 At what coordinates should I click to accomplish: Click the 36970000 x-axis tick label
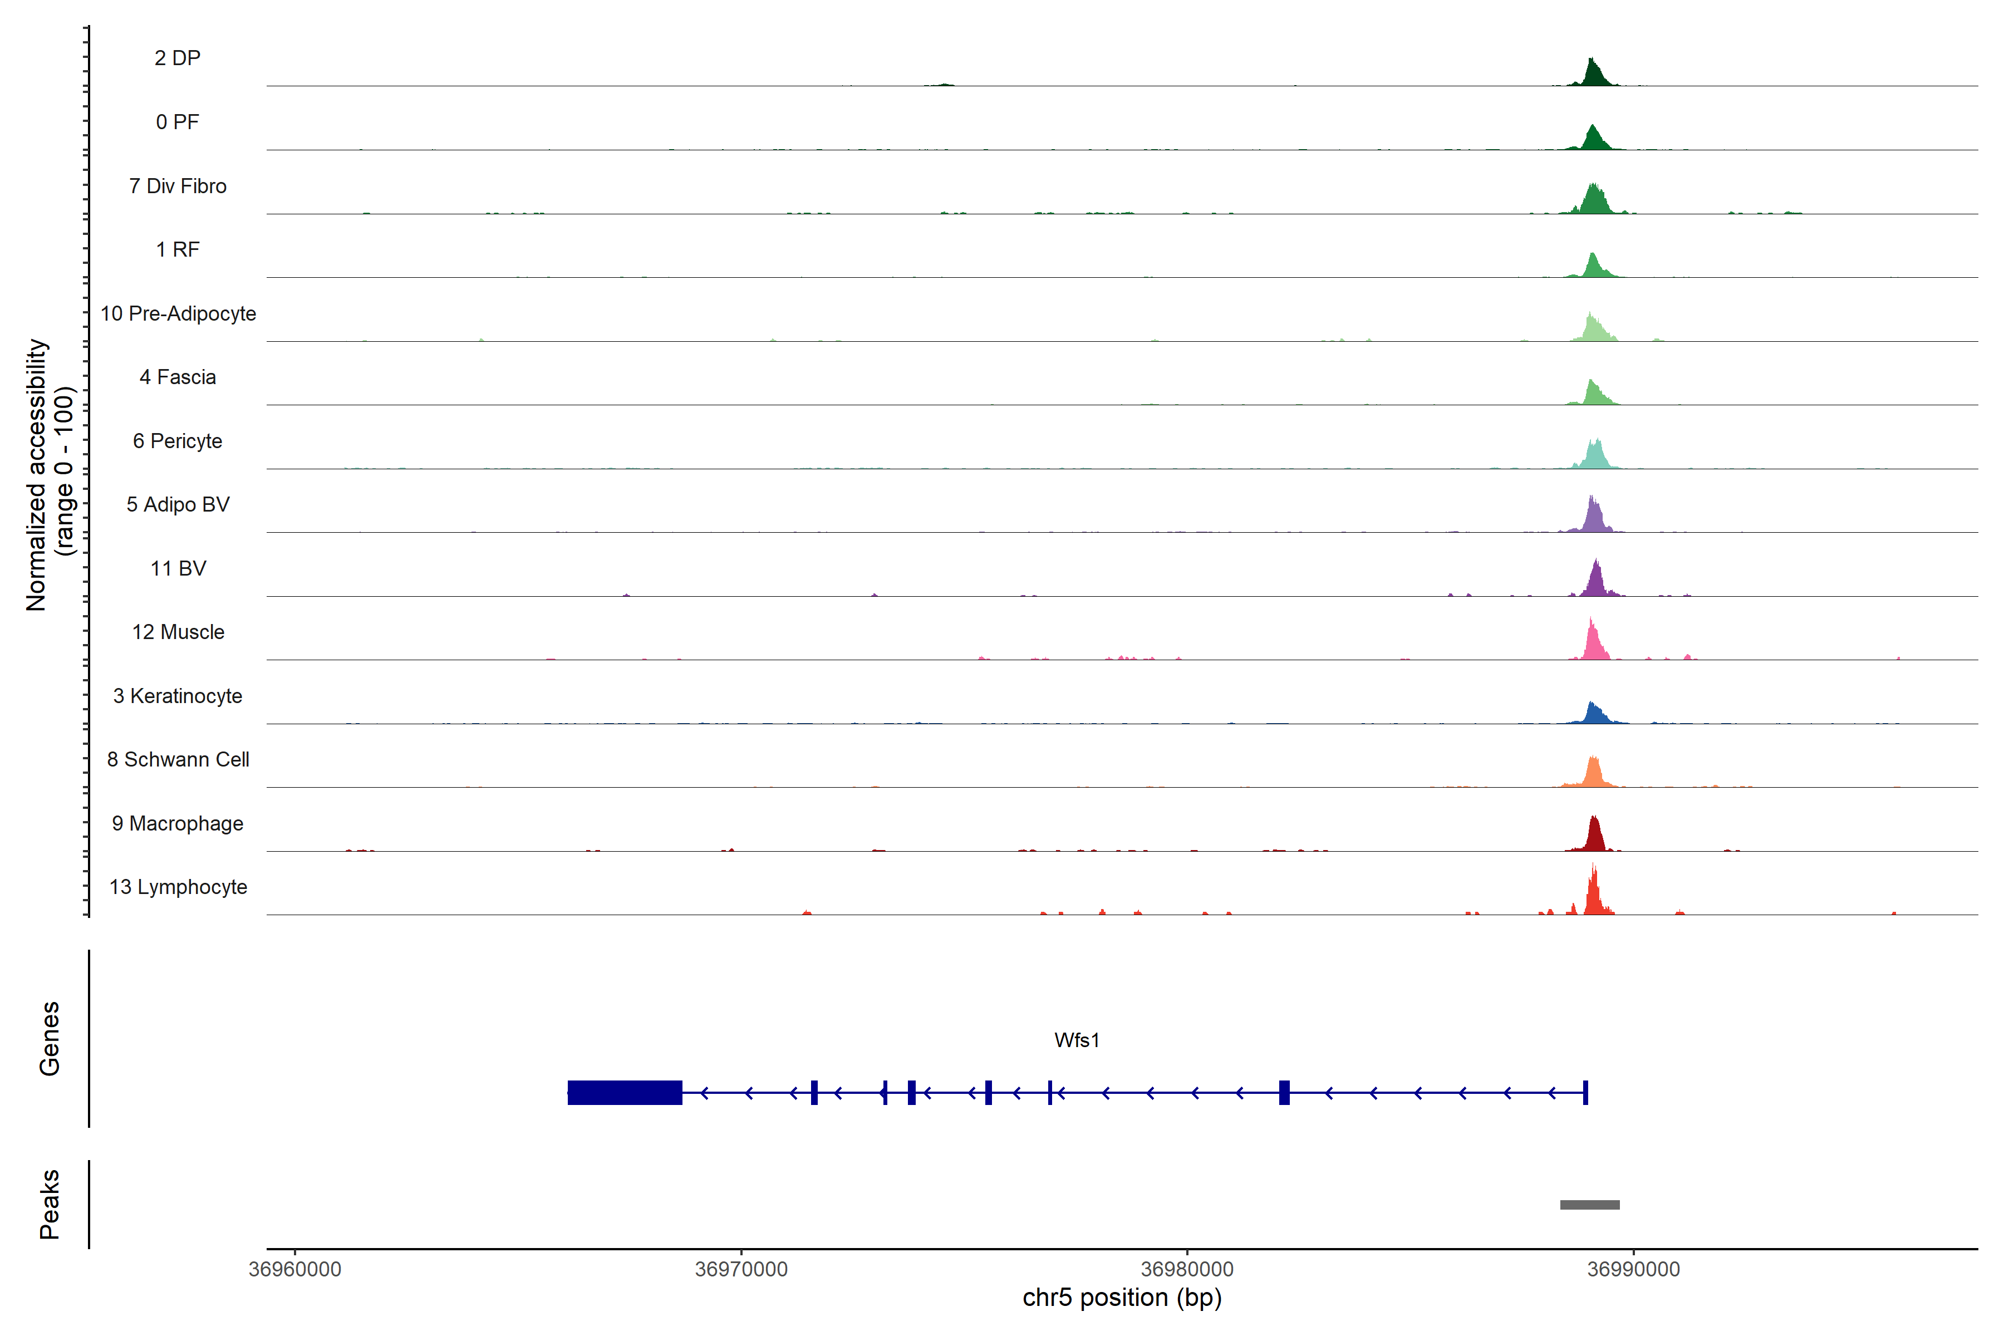tap(740, 1269)
